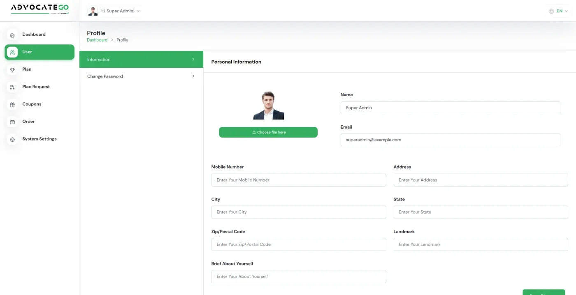Open the Order menu item
576x295 pixels.
(x=39, y=122)
